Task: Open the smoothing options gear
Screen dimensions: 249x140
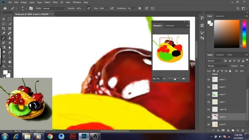Action: click(140, 9)
